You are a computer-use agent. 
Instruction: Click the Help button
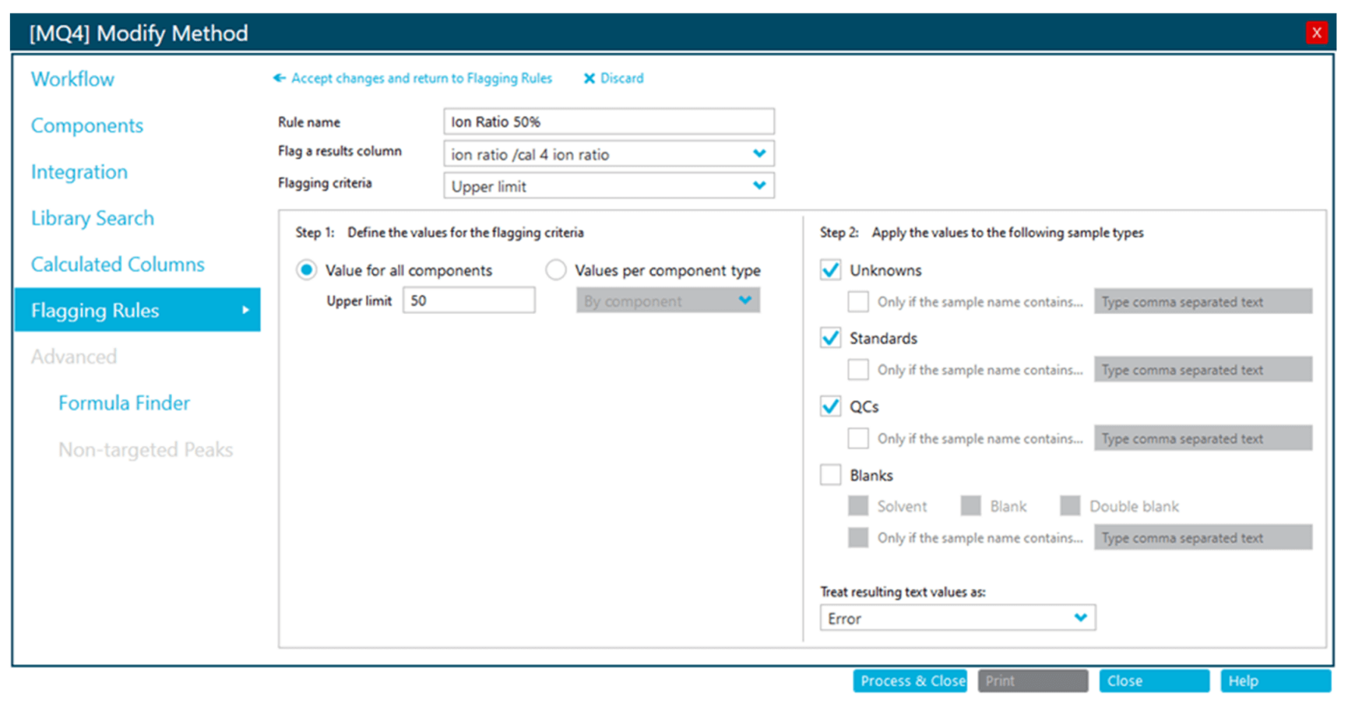coord(1275,681)
